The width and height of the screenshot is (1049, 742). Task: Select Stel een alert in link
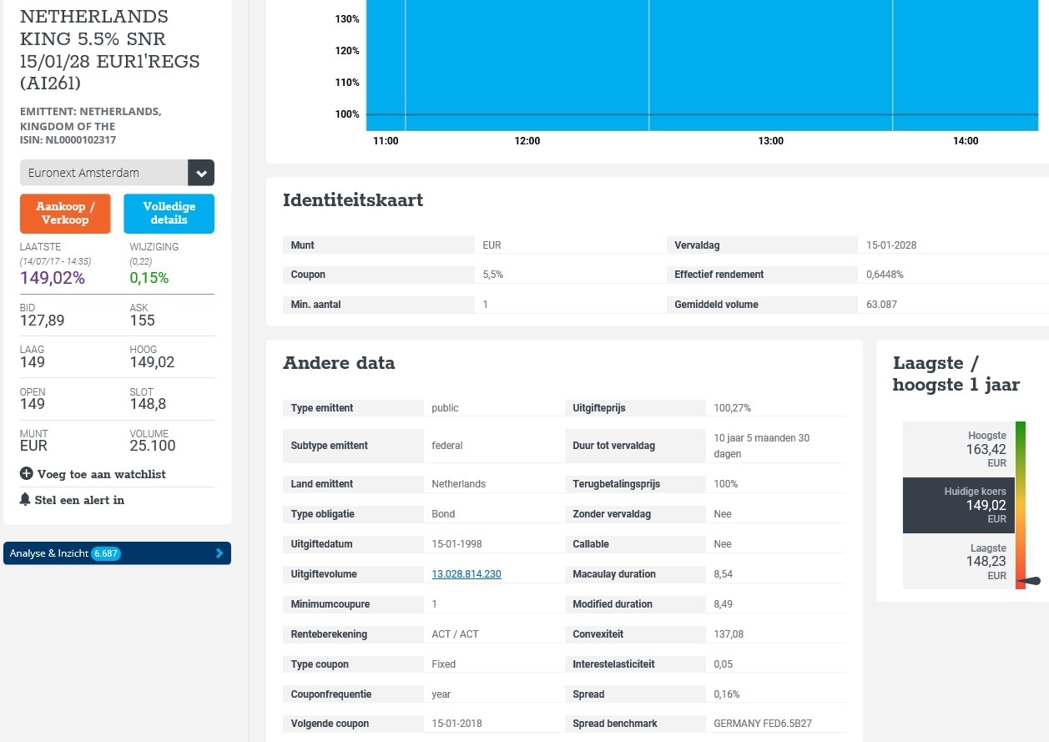(x=79, y=500)
